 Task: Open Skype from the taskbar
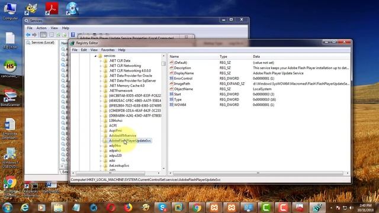click(162, 208)
